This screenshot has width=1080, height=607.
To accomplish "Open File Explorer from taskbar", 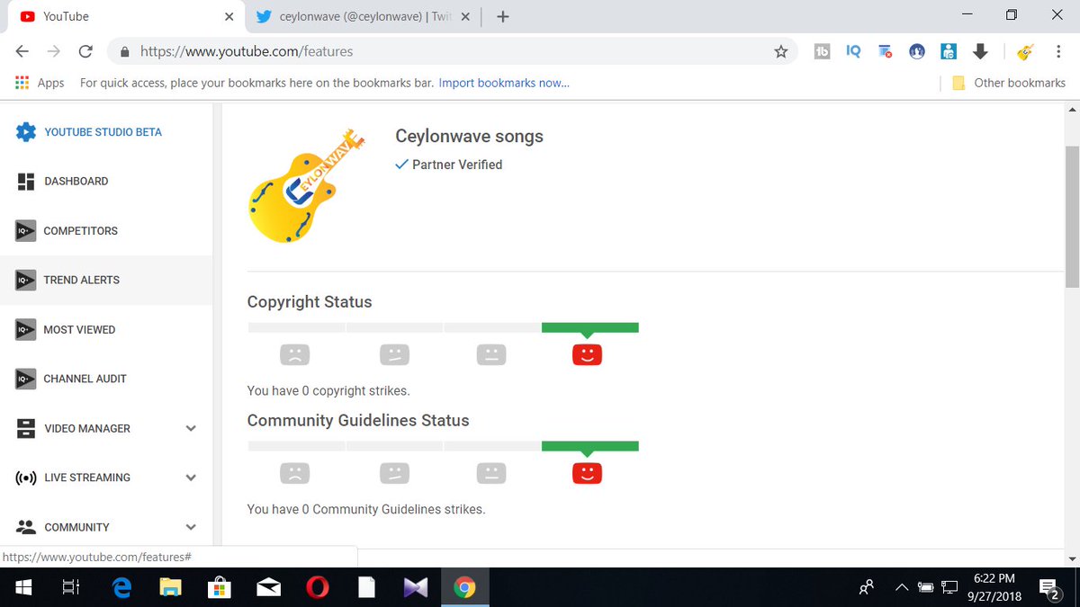I will pyautogui.click(x=170, y=587).
